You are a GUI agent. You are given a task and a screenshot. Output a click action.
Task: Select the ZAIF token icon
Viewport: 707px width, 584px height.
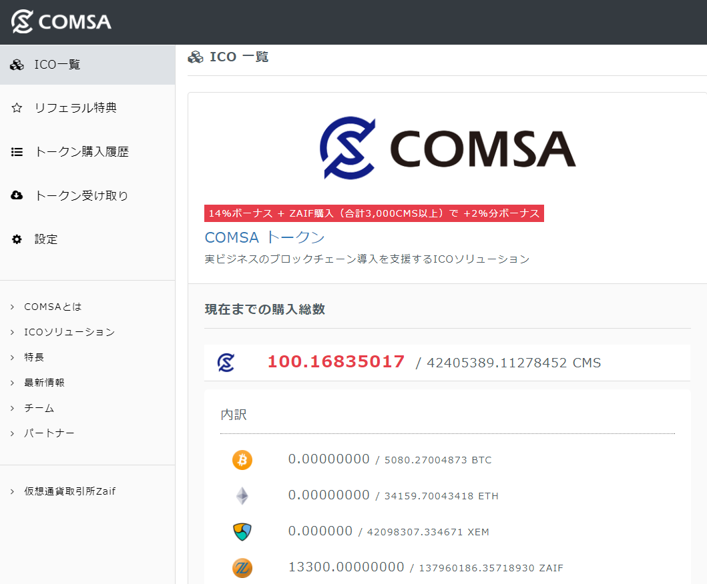click(242, 568)
